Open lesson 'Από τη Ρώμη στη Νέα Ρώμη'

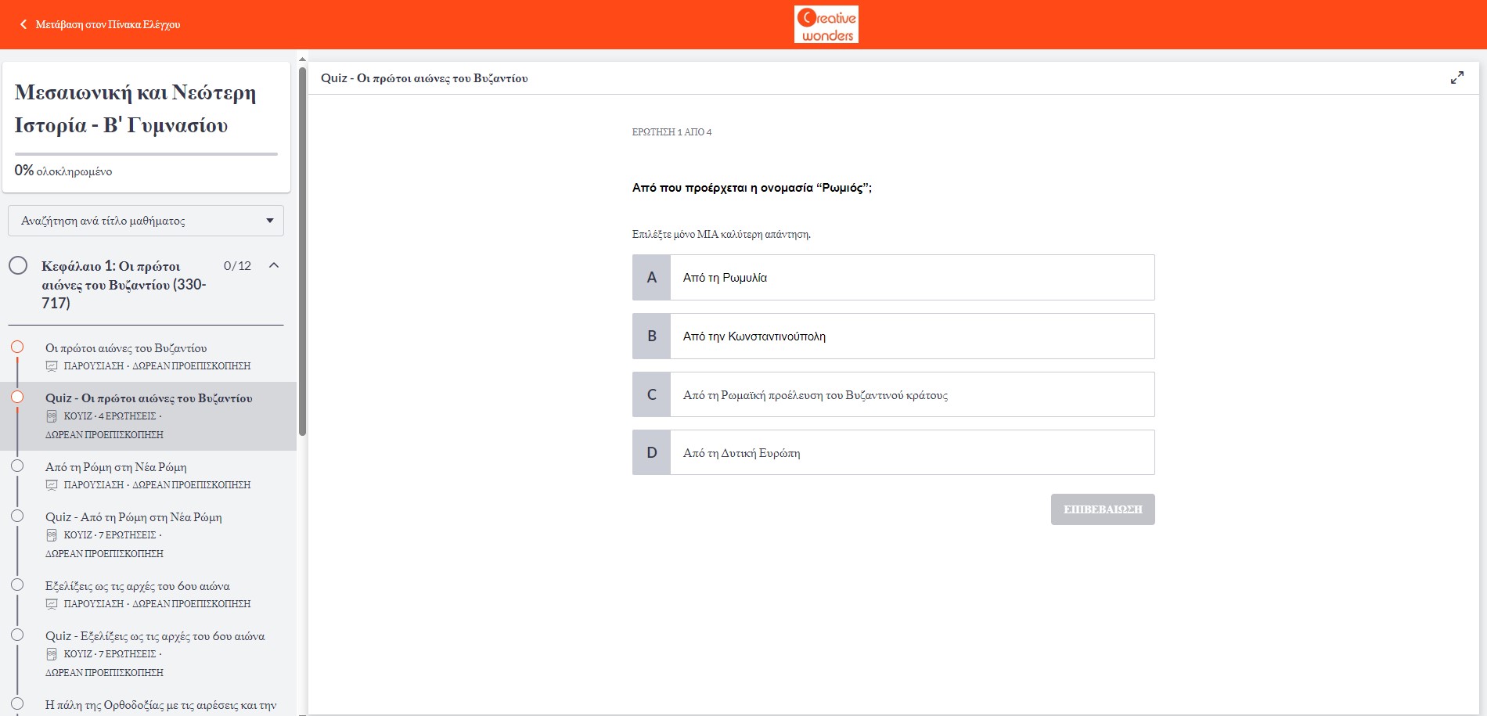[x=116, y=467]
